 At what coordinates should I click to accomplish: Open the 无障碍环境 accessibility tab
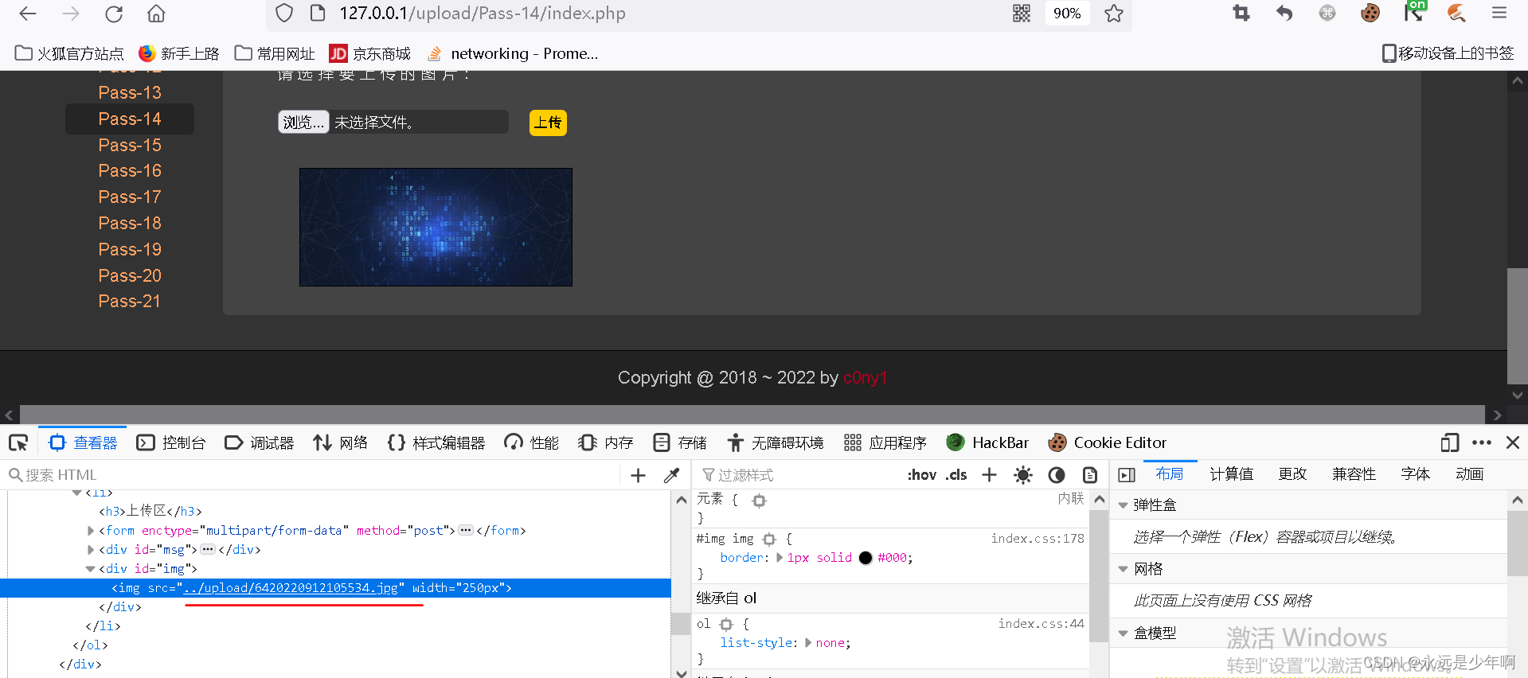click(776, 442)
